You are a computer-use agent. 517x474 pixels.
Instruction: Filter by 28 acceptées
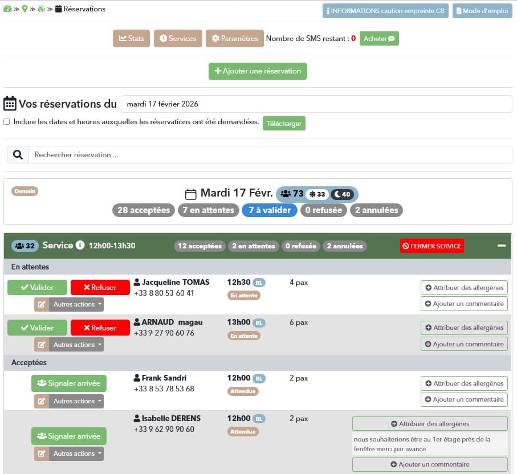click(144, 210)
